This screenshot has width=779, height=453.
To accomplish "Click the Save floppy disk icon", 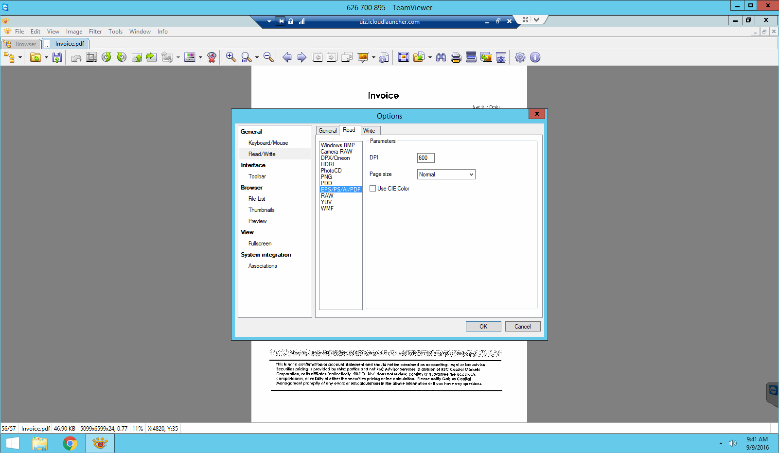I will [x=57, y=57].
